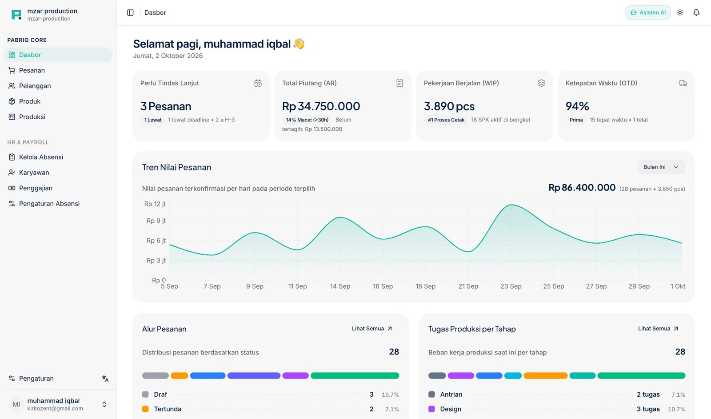The width and height of the screenshot is (711, 419).
Task: Open Dasbor in the sidebar
Action: coord(58,55)
